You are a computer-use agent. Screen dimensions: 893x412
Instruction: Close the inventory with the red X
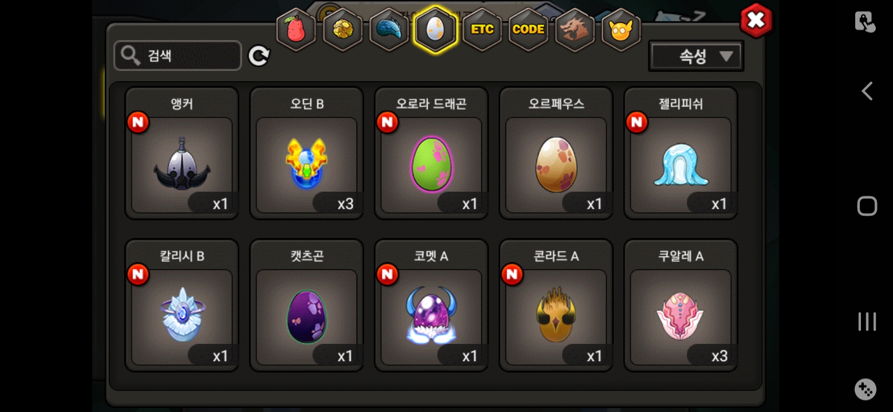point(756,21)
